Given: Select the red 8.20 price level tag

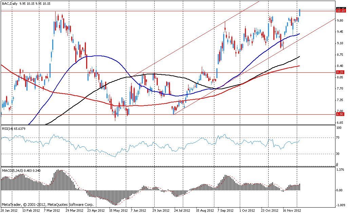Looking at the screenshot, I should (340, 72).
